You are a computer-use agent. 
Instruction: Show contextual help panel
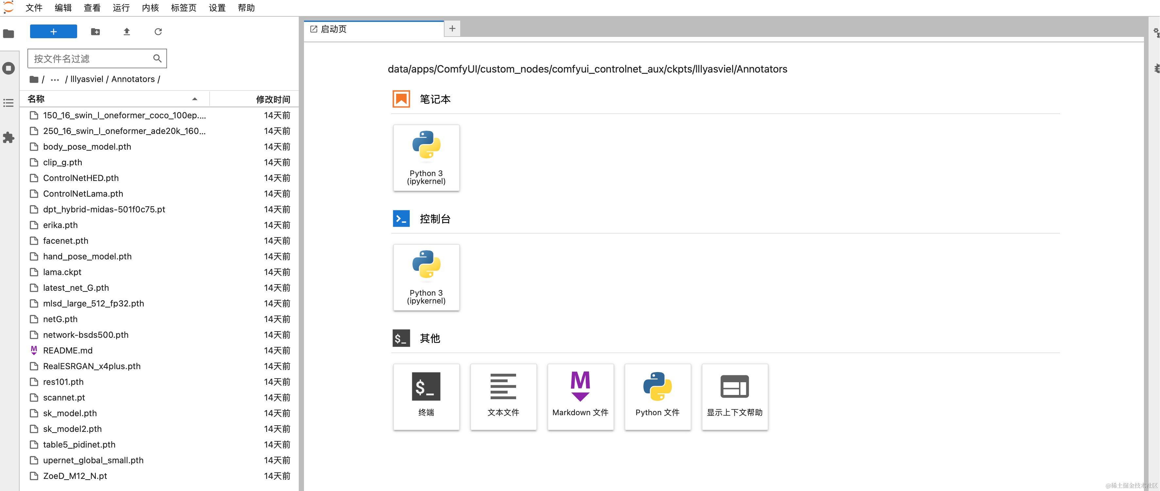(x=734, y=392)
